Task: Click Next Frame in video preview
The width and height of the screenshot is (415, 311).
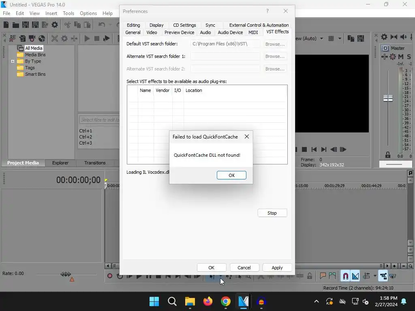Action: [x=343, y=150]
